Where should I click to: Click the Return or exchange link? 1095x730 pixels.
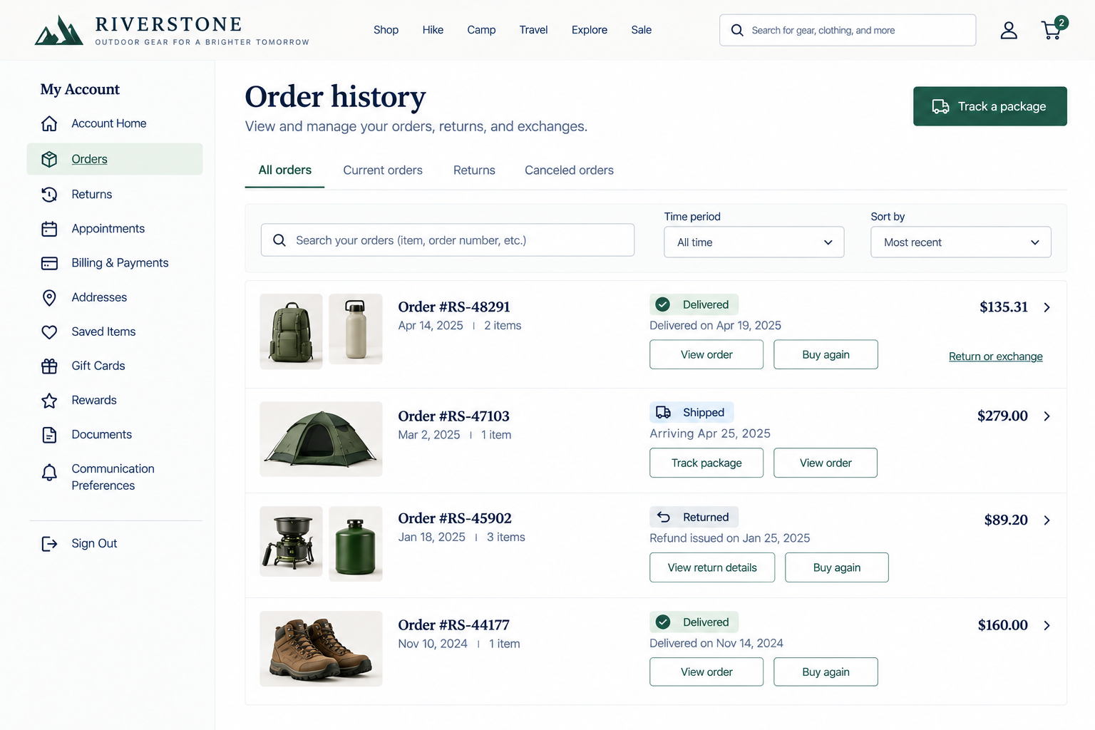(995, 356)
